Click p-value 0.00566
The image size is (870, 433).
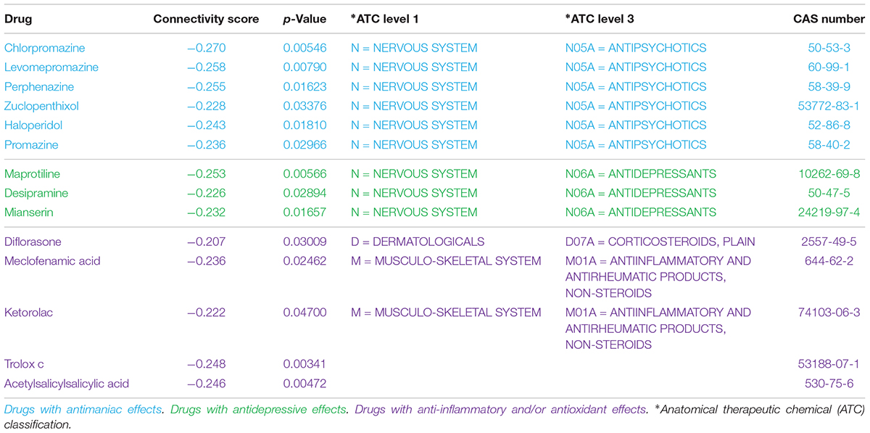(304, 174)
